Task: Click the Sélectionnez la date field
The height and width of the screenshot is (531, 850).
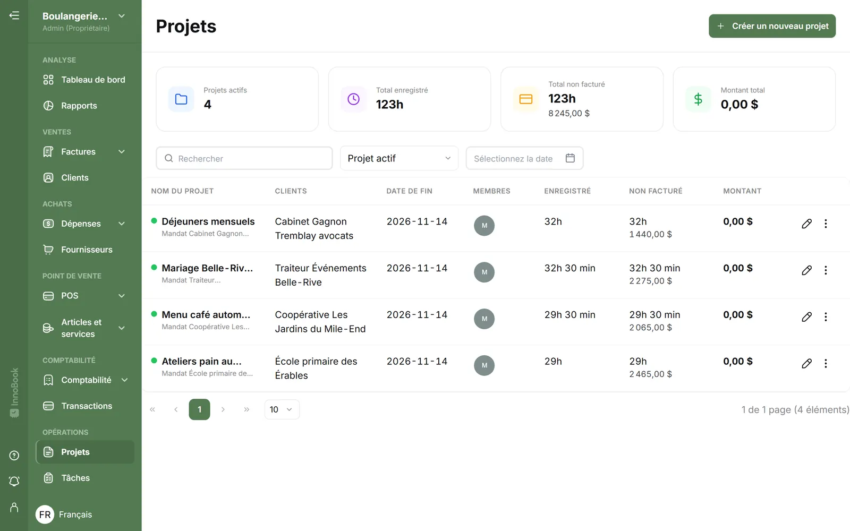Action: (x=524, y=158)
